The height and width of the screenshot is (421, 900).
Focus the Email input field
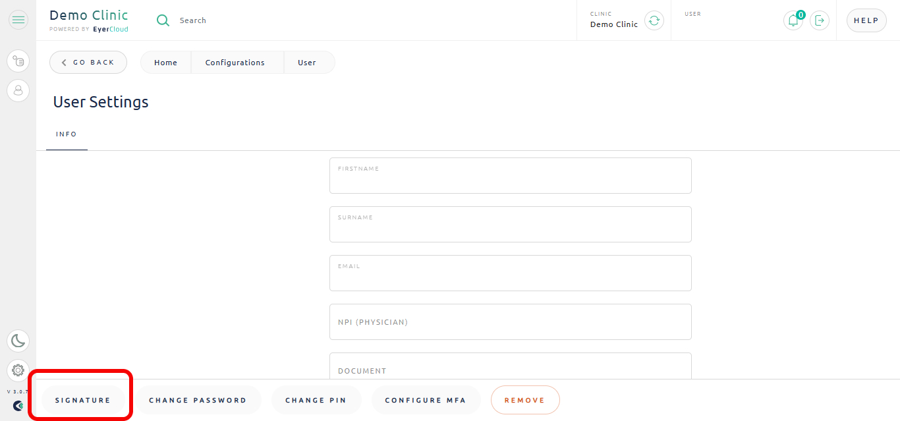(x=511, y=273)
